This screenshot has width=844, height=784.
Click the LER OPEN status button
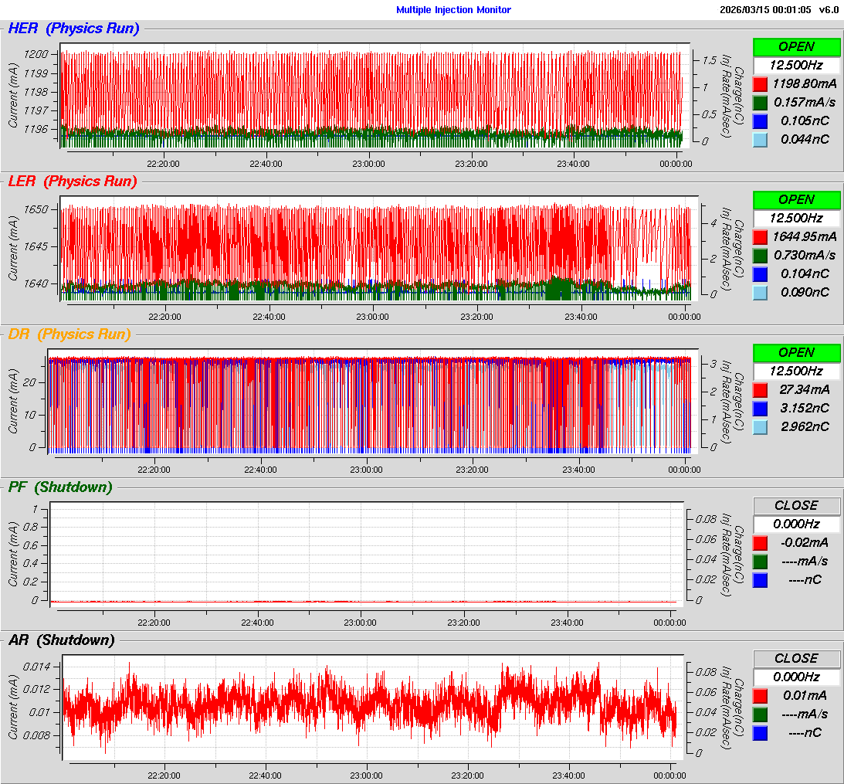pyautogui.click(x=796, y=199)
